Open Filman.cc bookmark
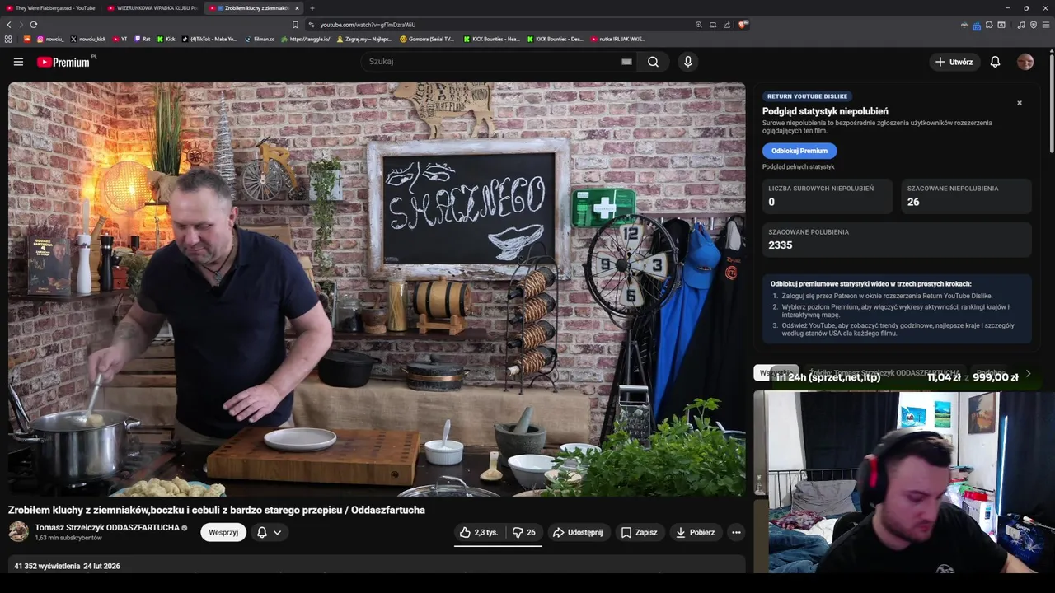The height and width of the screenshot is (593, 1055). pyautogui.click(x=260, y=39)
